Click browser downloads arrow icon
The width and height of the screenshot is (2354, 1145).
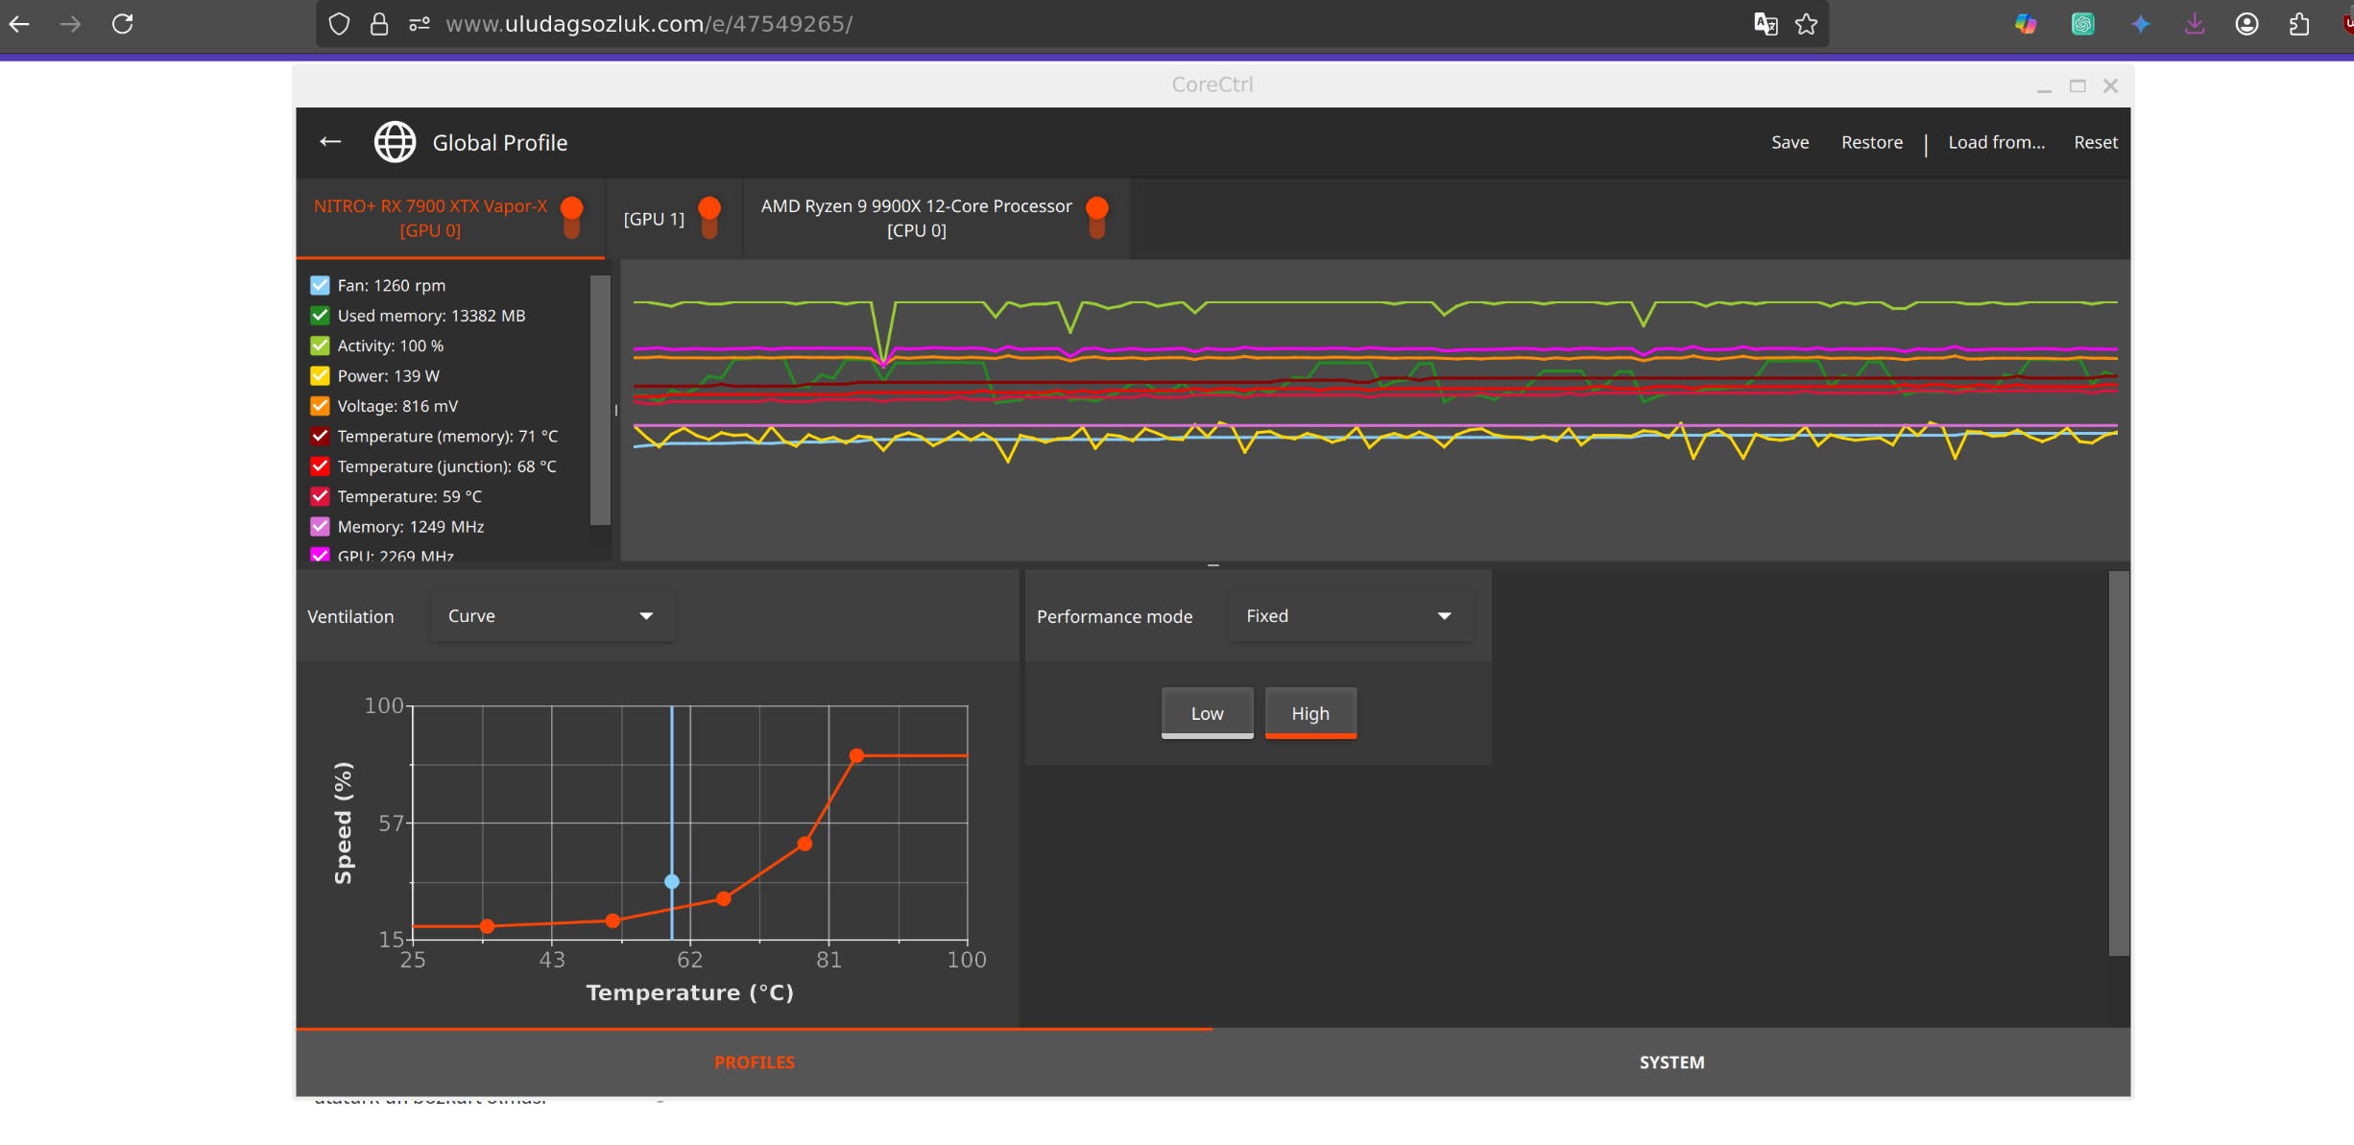[2195, 24]
